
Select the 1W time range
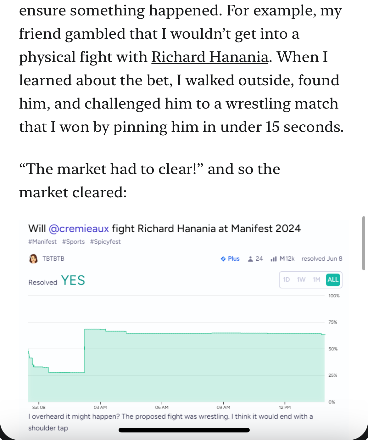click(301, 279)
